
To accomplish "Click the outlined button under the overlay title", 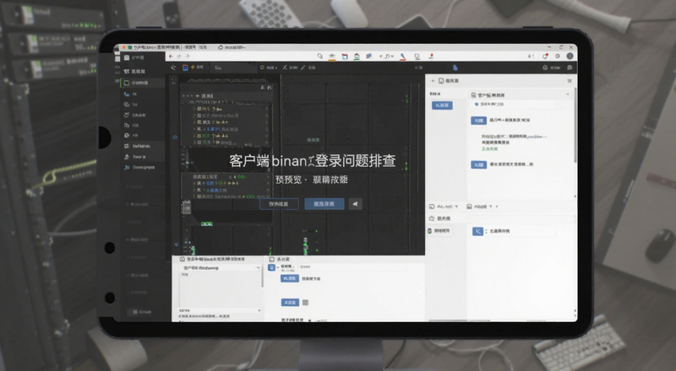I will pyautogui.click(x=279, y=204).
